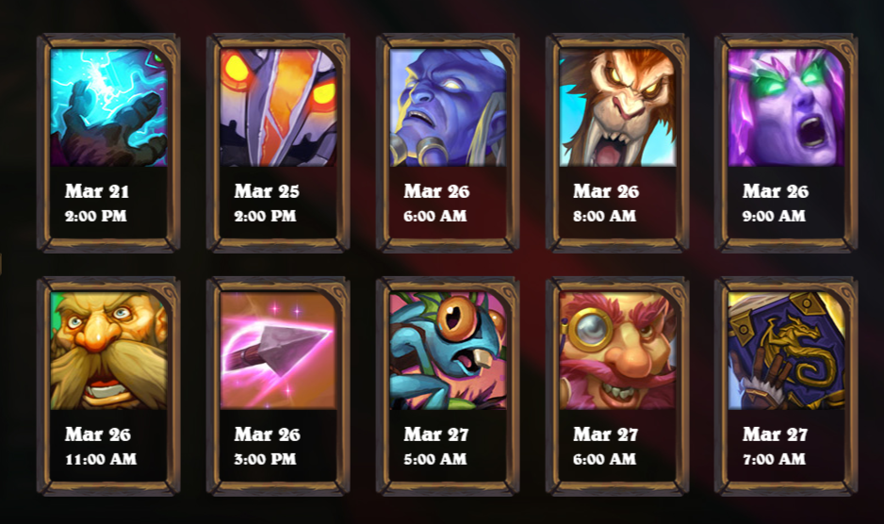
Task: Select the Mar 27 5:00 AM time slot
Action: click(435, 446)
